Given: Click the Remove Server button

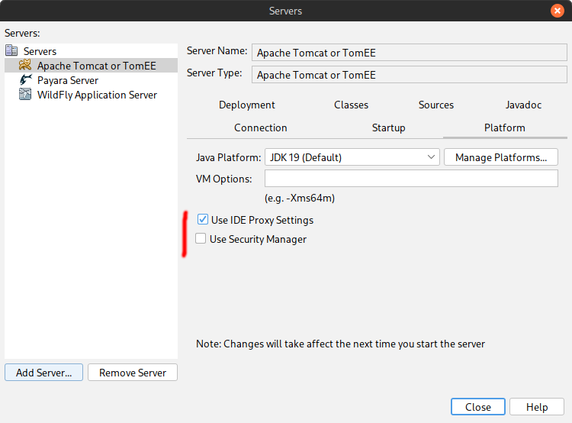Looking at the screenshot, I should point(133,373).
